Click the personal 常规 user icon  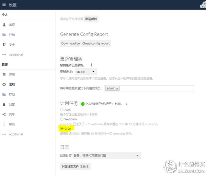point(4,25)
